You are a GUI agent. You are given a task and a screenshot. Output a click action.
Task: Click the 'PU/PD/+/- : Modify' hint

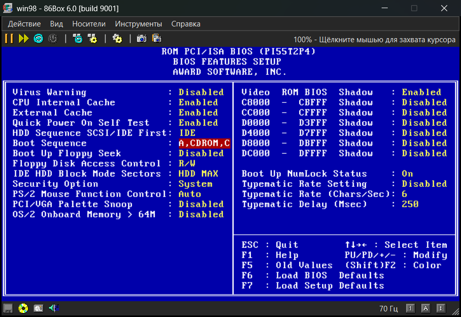click(396, 255)
